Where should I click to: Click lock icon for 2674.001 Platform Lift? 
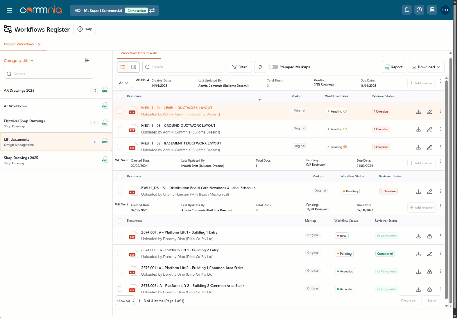coord(429,236)
